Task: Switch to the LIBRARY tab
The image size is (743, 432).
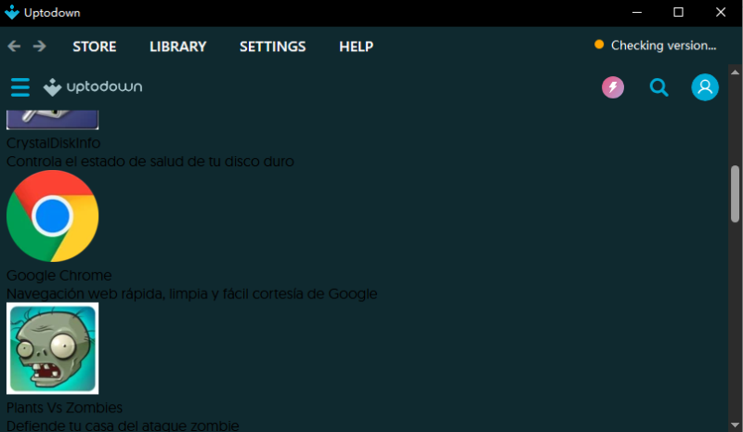Action: tap(177, 46)
